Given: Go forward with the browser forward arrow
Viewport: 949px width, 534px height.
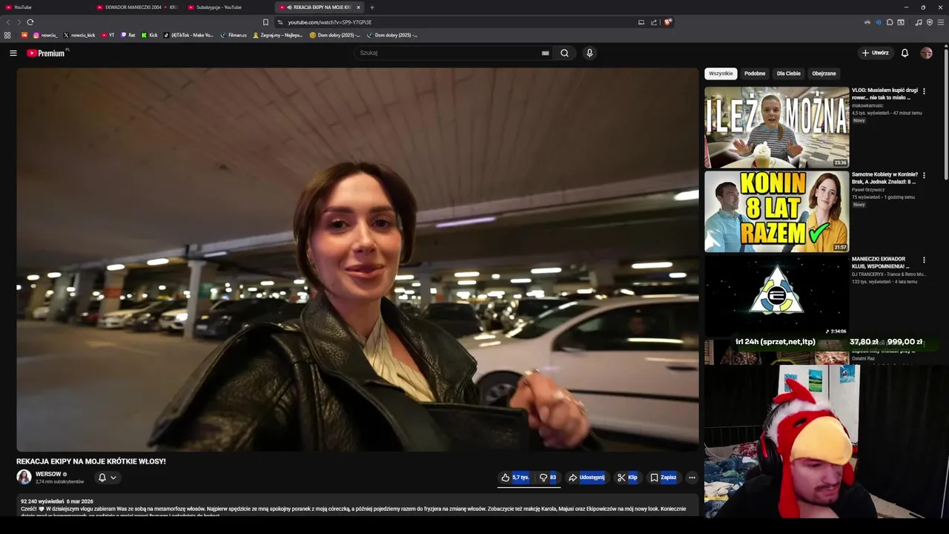Looking at the screenshot, I should click(19, 22).
